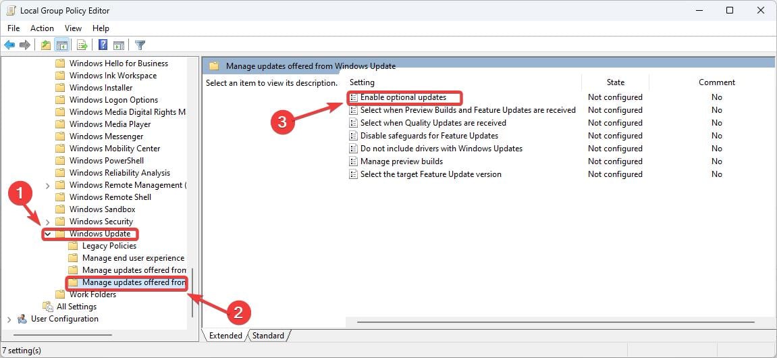
Task: Select Manage end user experience subfolder
Action: point(133,258)
